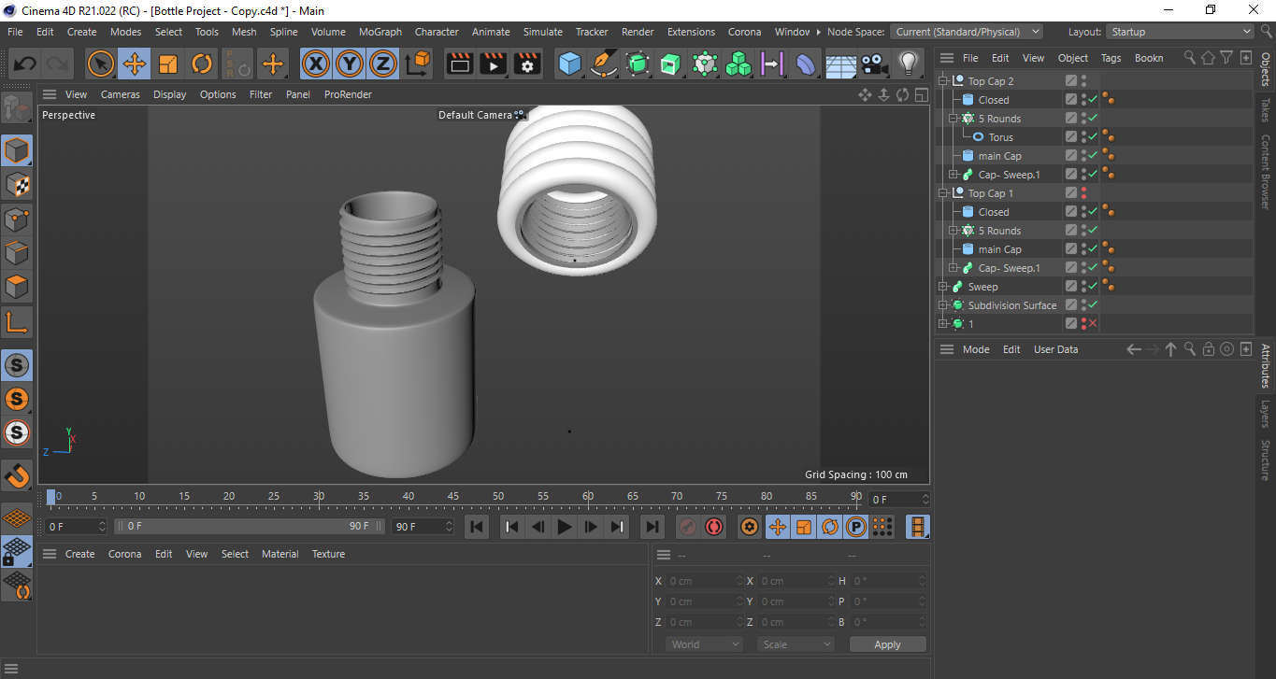Select the Rotate tool
The height and width of the screenshot is (679, 1276).
pos(202,64)
